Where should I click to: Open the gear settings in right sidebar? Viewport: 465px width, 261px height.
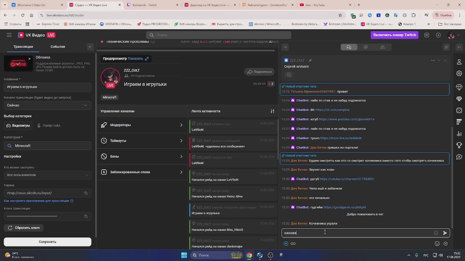(459, 73)
